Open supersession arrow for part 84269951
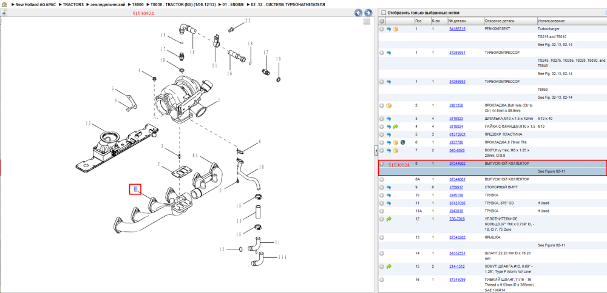This screenshot has width=607, height=293. click(388, 53)
